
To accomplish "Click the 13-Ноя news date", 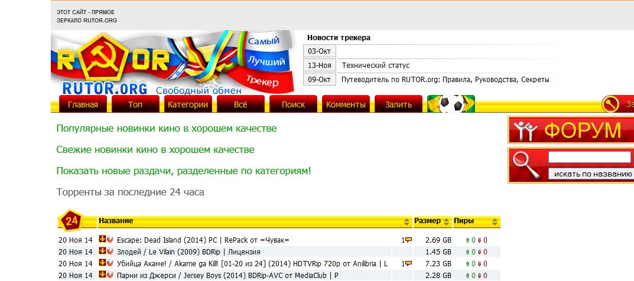I will click(320, 66).
